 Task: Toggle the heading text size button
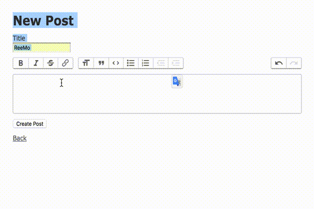[86, 63]
